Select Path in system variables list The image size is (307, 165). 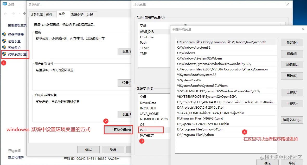[154, 130]
